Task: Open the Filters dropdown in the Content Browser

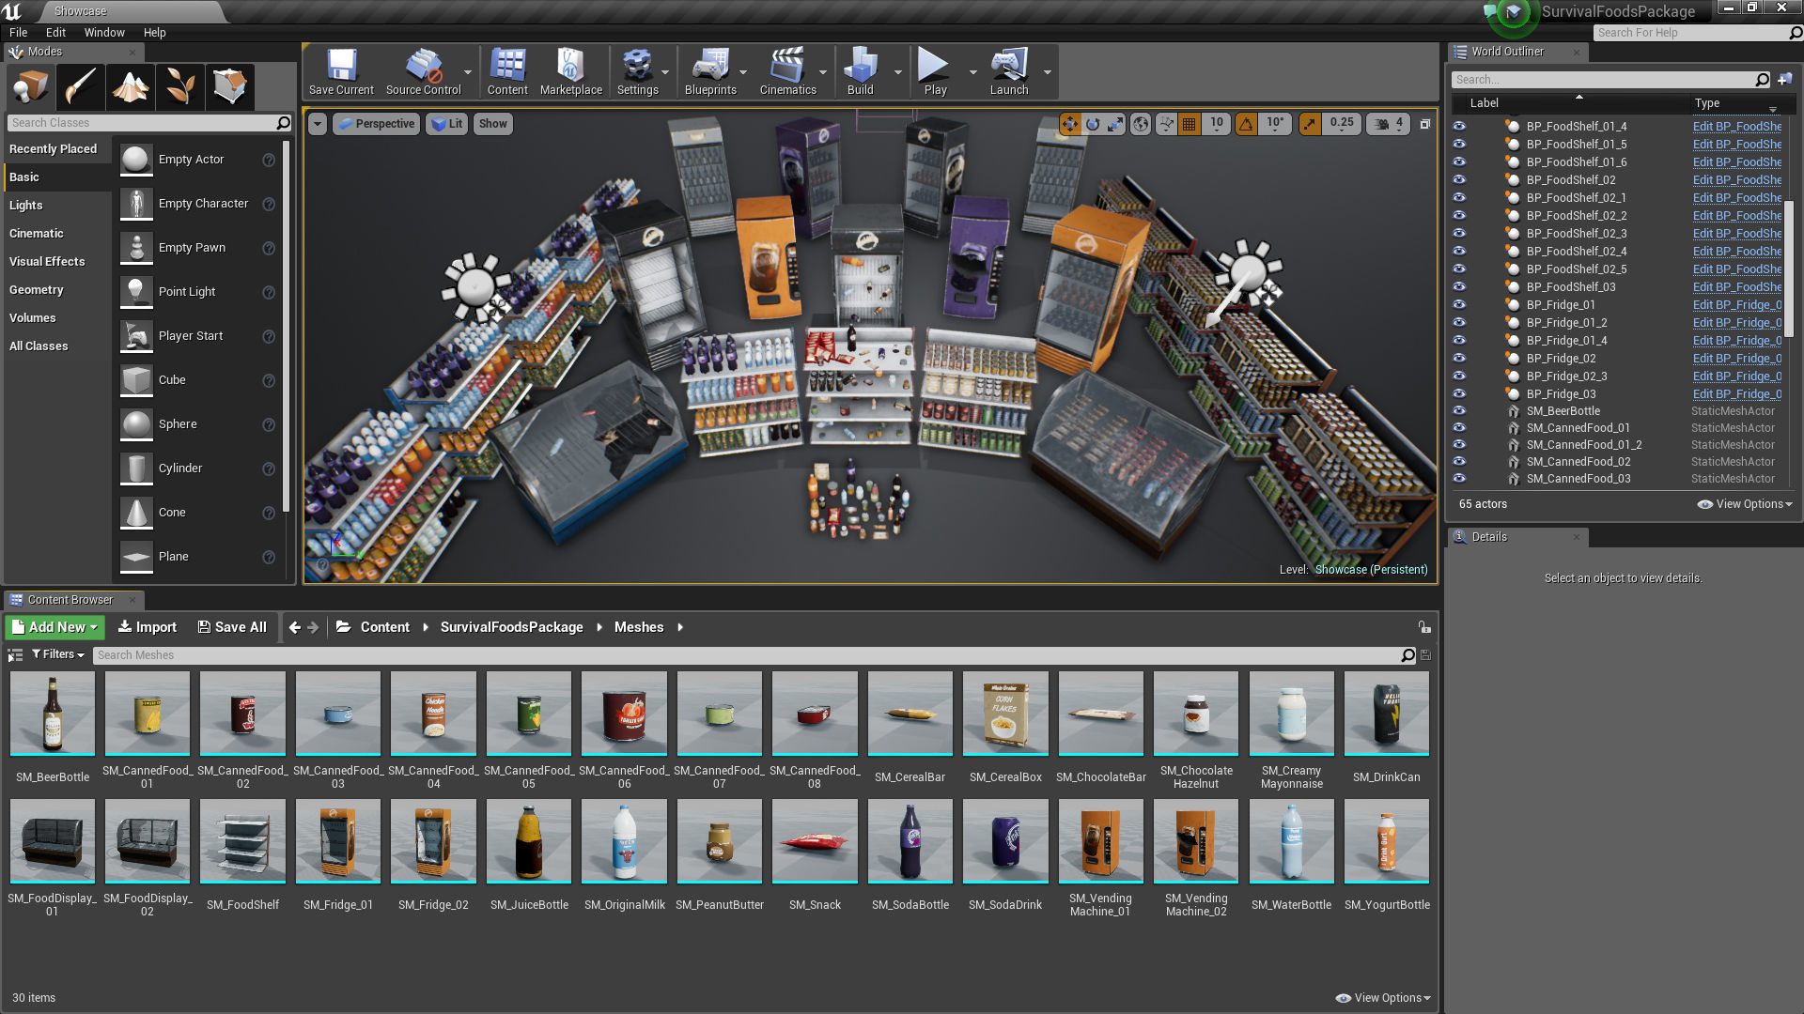Action: pyautogui.click(x=58, y=654)
